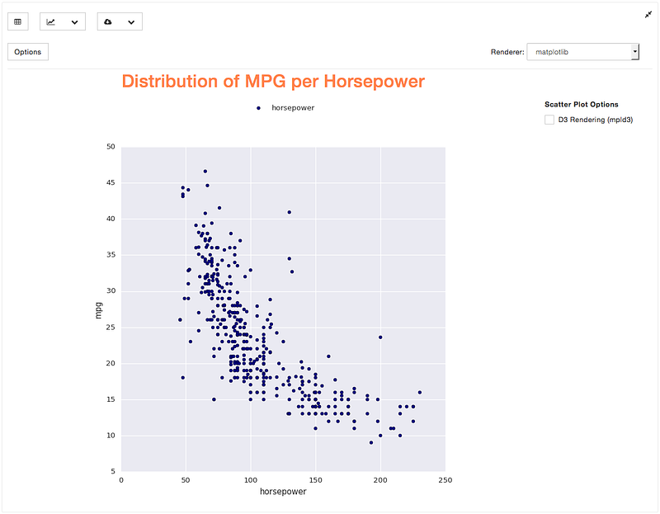Viewport: 660px width, 514px height.
Task: Open the table view icon
Action: click(17, 22)
